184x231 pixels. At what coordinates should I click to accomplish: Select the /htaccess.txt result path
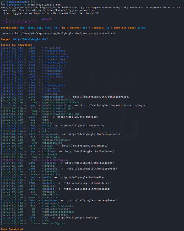pos(52,143)
